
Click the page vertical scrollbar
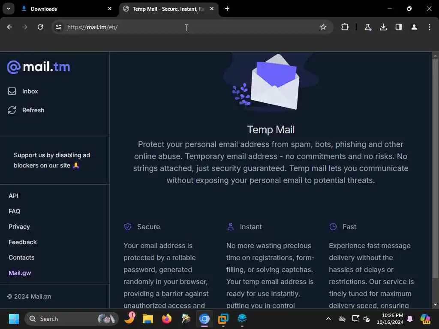point(435,168)
